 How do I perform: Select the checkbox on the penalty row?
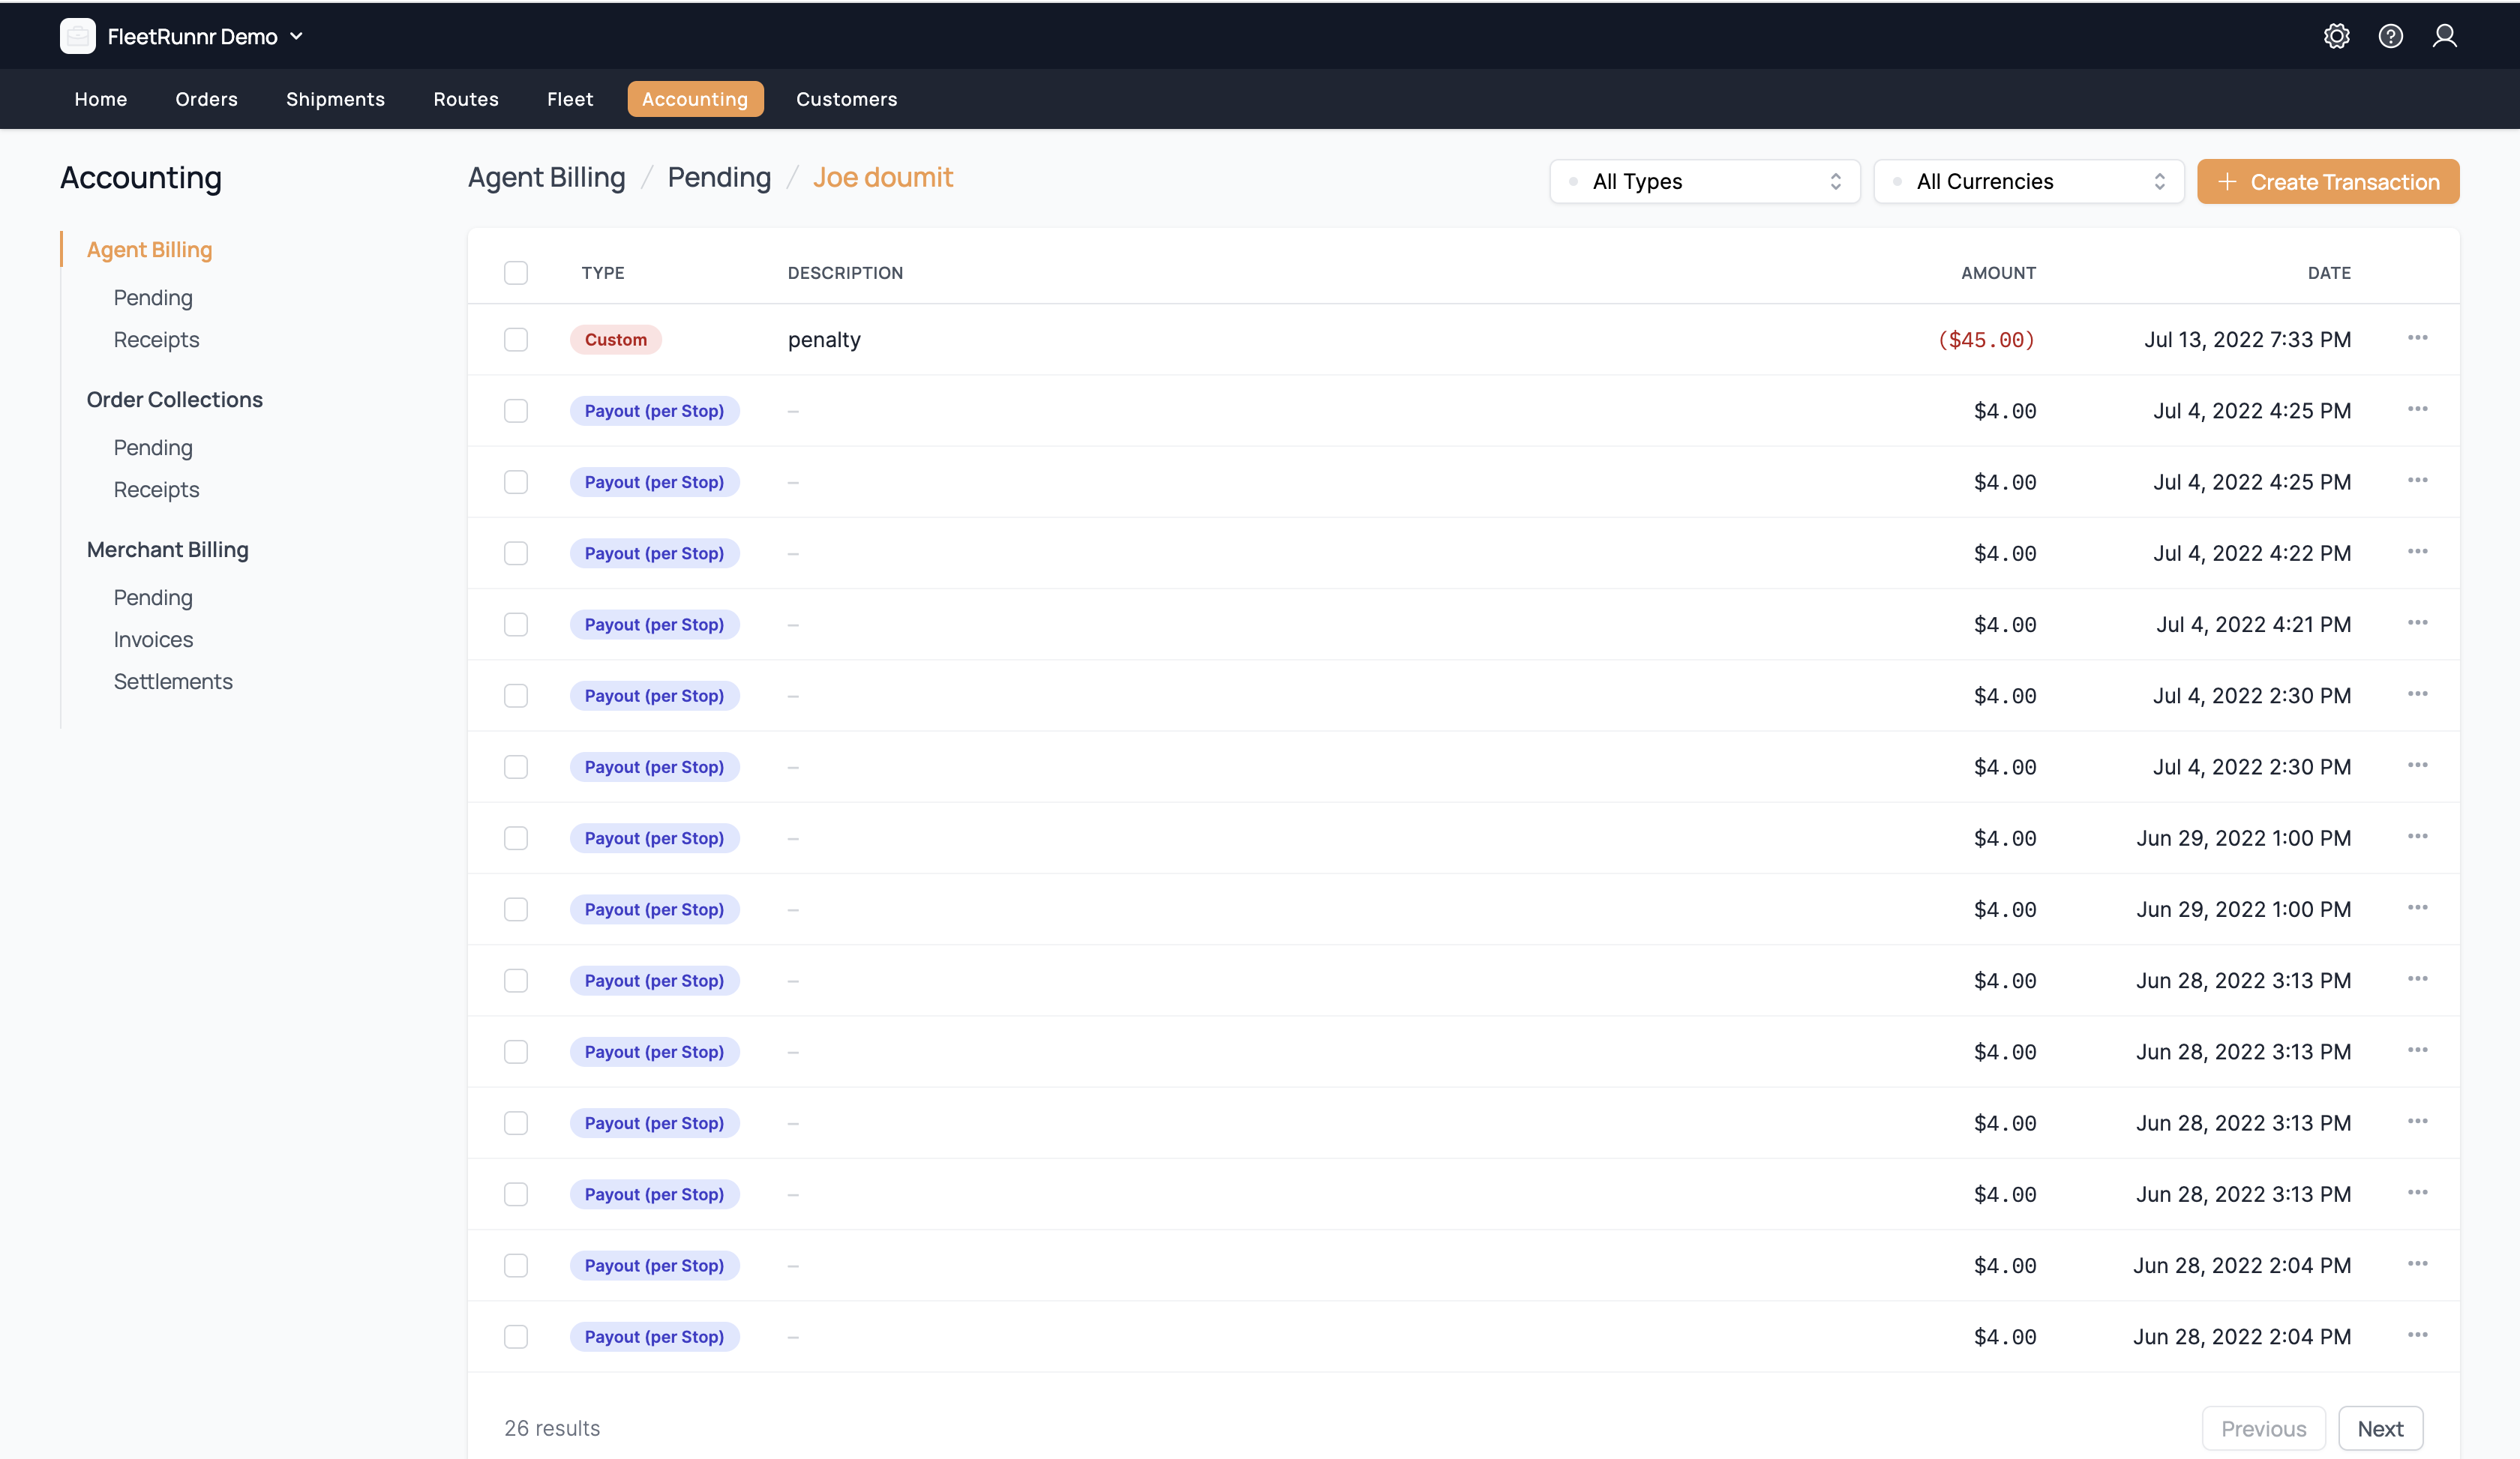click(x=516, y=339)
